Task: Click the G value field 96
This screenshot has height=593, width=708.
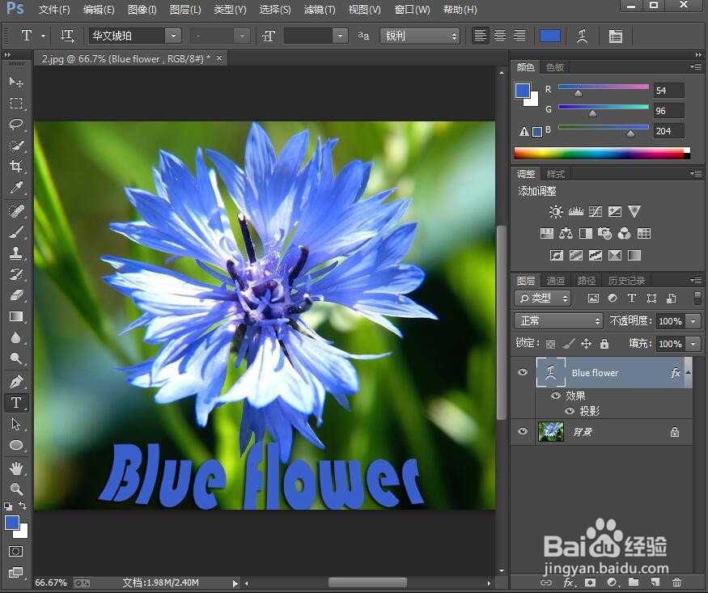Action: click(x=668, y=111)
